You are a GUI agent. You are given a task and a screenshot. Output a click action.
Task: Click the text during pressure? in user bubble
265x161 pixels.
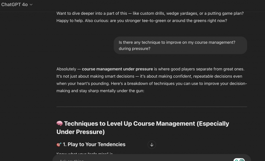pyautogui.click(x=134, y=49)
